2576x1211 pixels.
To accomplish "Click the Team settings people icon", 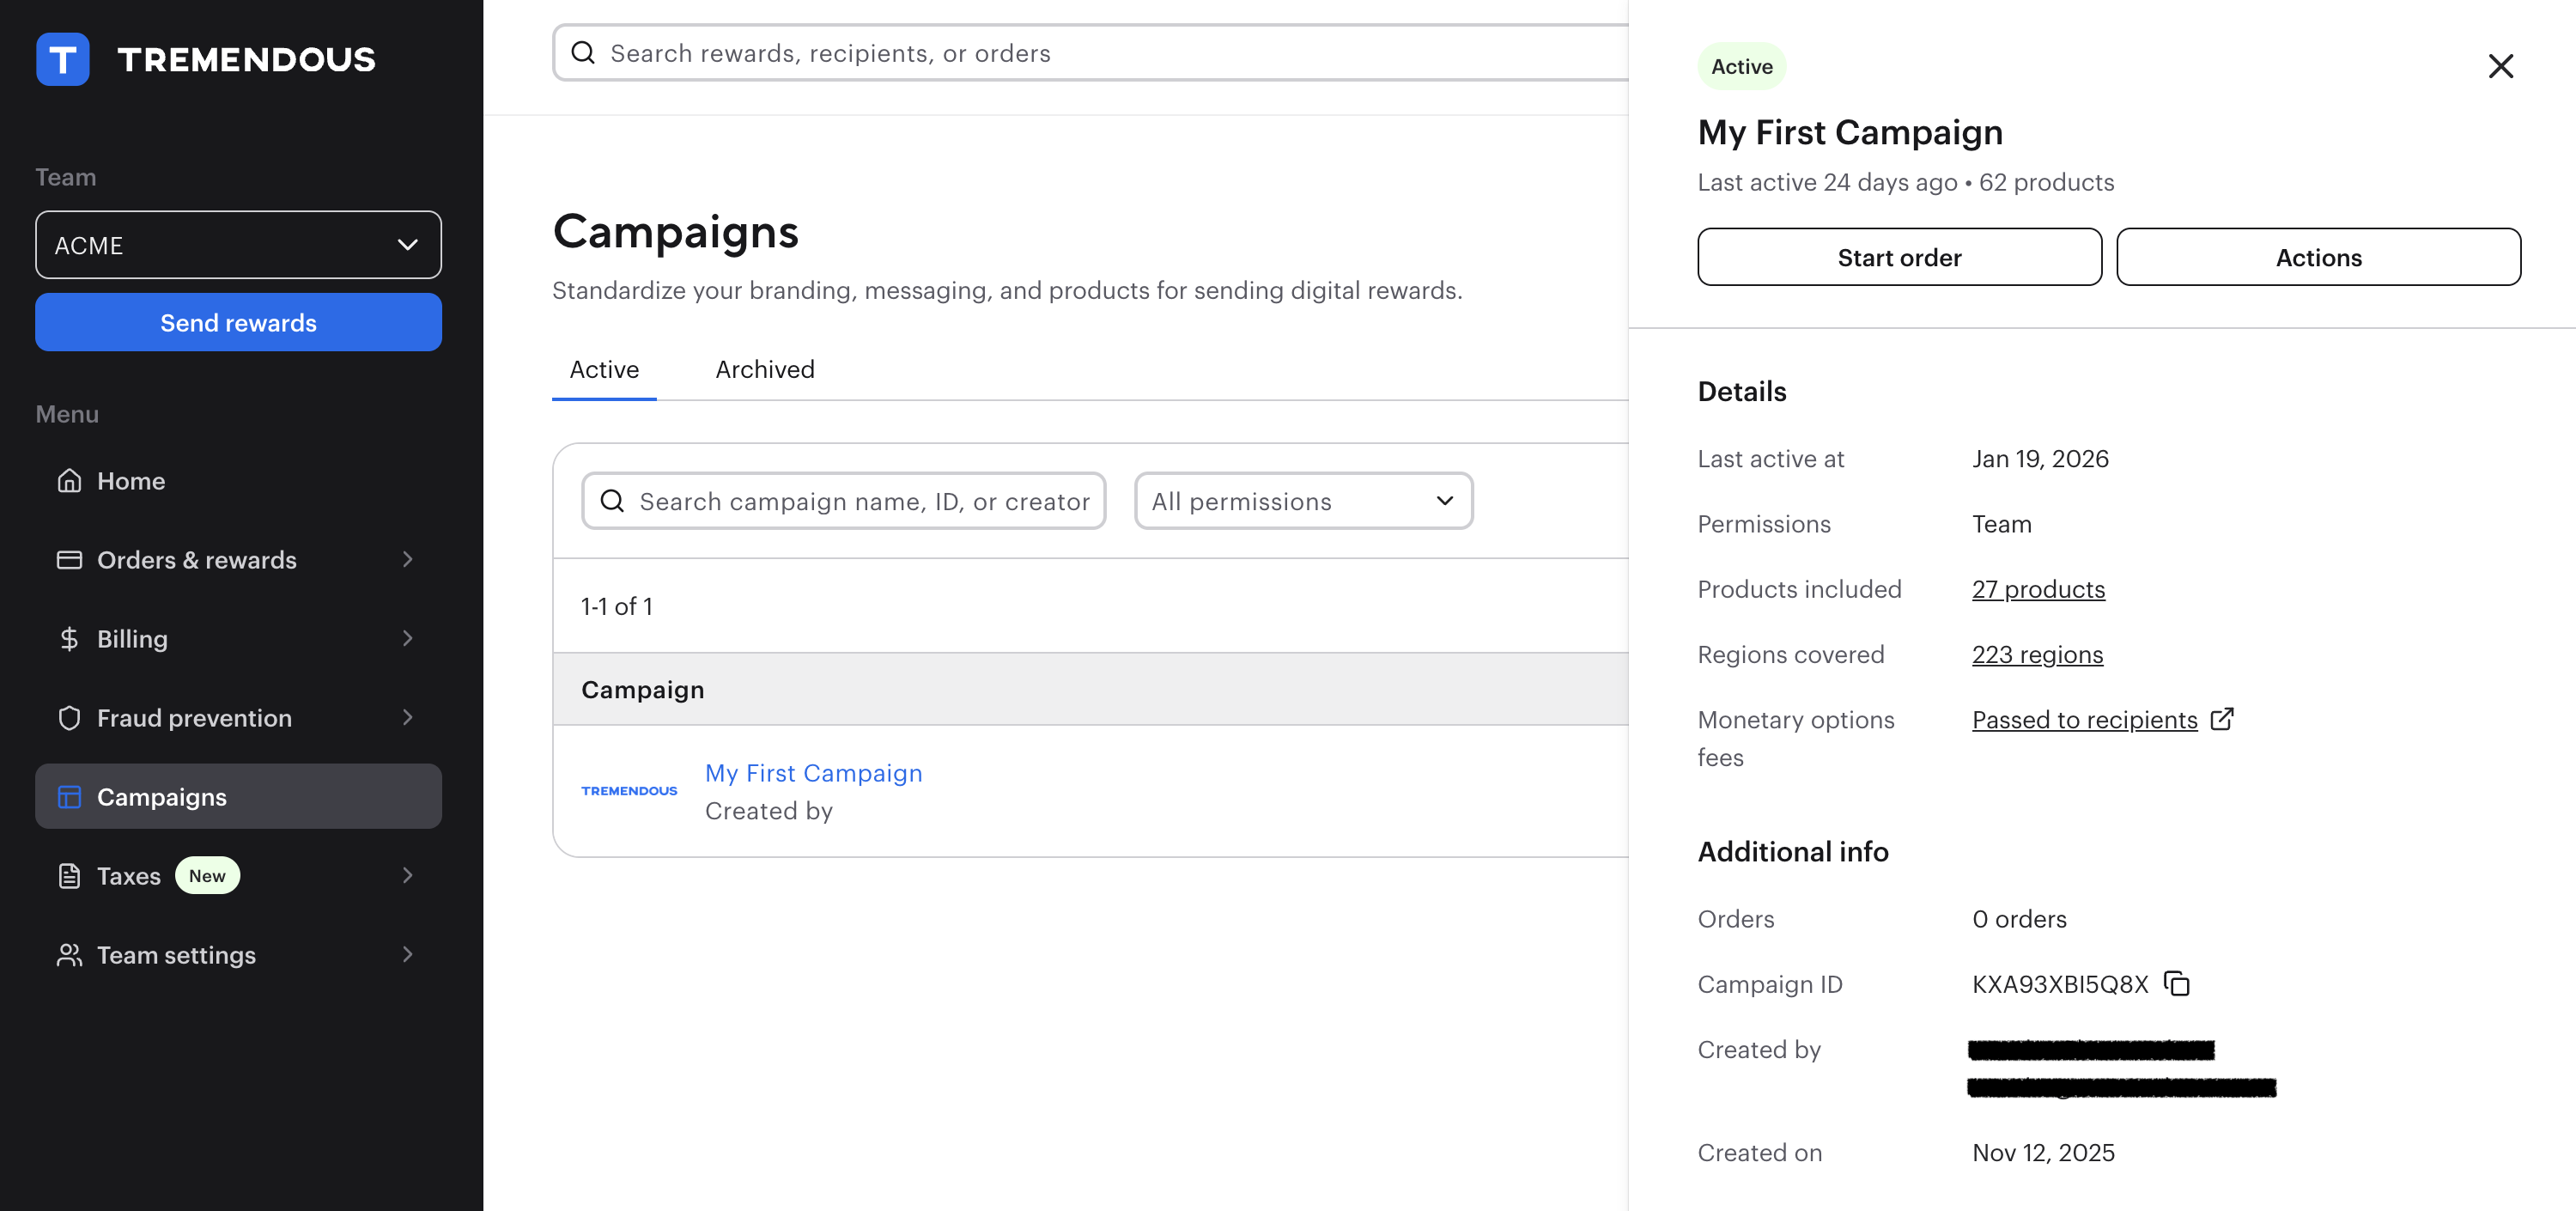I will coord(69,955).
